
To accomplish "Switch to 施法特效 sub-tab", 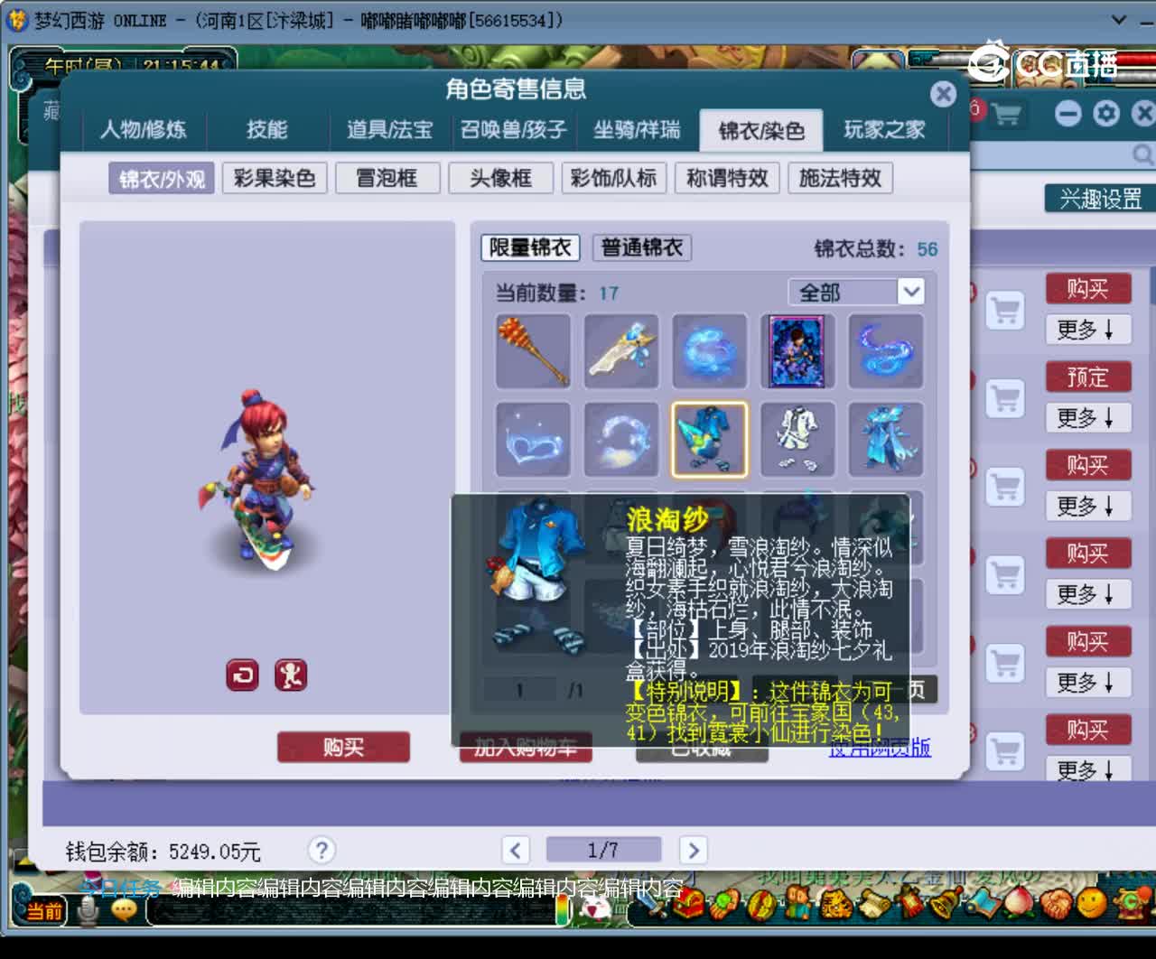I will click(x=841, y=178).
